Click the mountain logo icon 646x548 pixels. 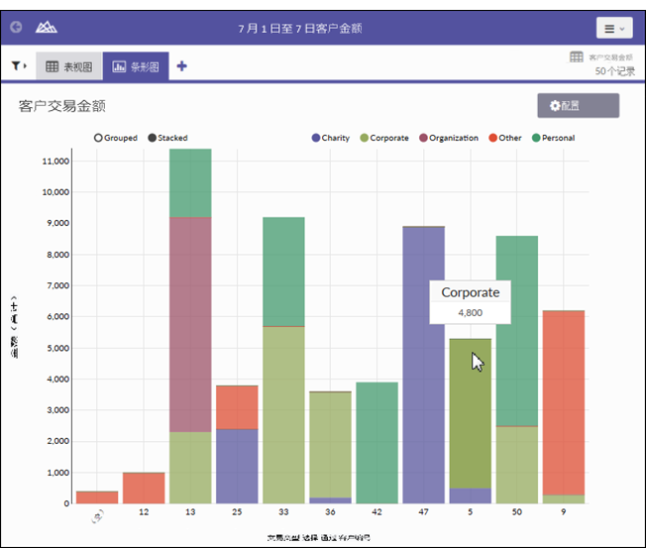click(47, 28)
